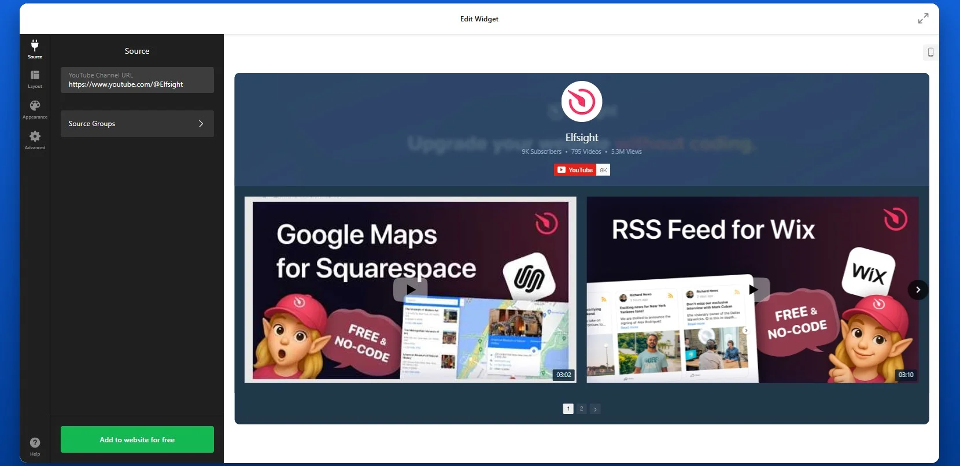
Task: Play the RSS Feed for Wix video
Action: coord(753,290)
